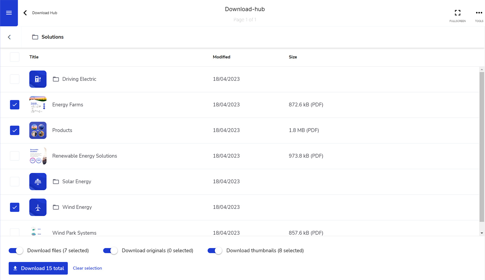Open Download Hub from the top bar
485x280 pixels.
[44, 13]
